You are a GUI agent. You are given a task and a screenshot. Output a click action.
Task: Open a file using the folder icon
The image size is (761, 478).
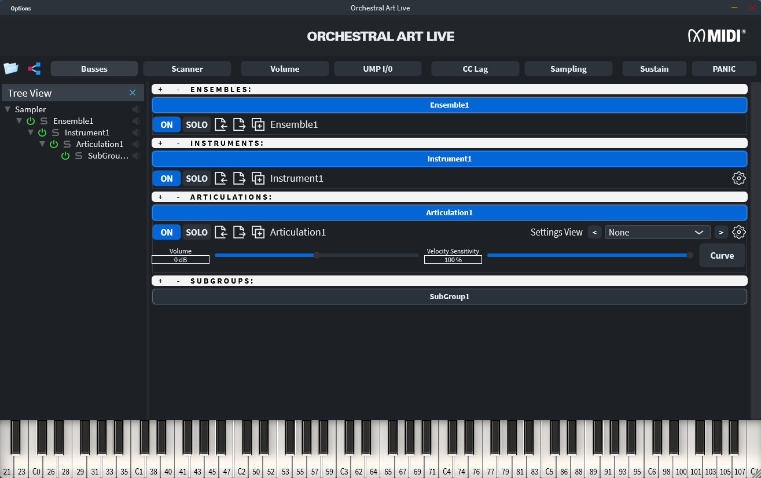11,68
